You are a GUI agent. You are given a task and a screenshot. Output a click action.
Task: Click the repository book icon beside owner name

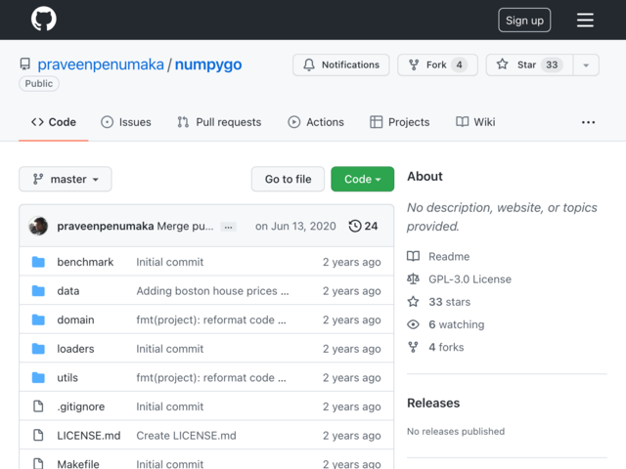coord(25,64)
